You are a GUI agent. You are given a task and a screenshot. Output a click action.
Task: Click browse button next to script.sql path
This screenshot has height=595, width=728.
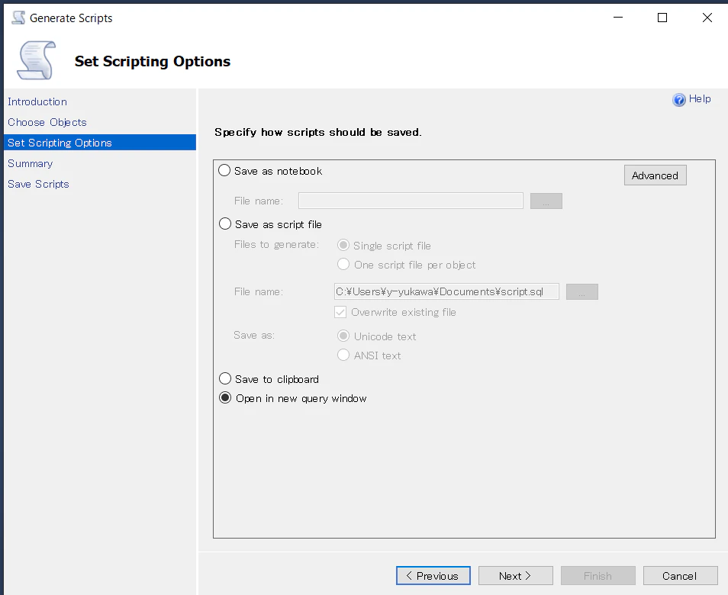[581, 291]
